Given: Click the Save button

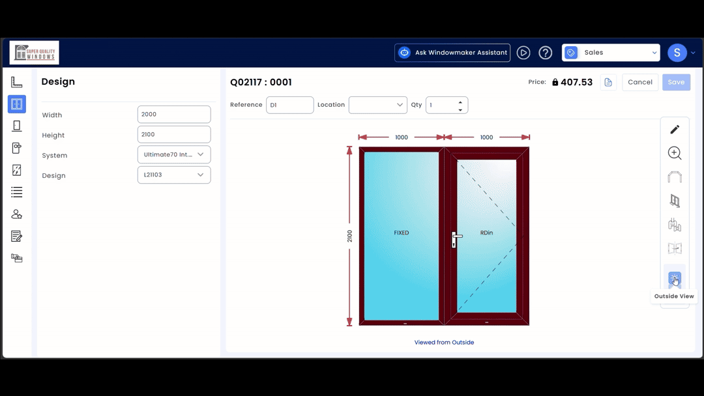Looking at the screenshot, I should coord(676,82).
